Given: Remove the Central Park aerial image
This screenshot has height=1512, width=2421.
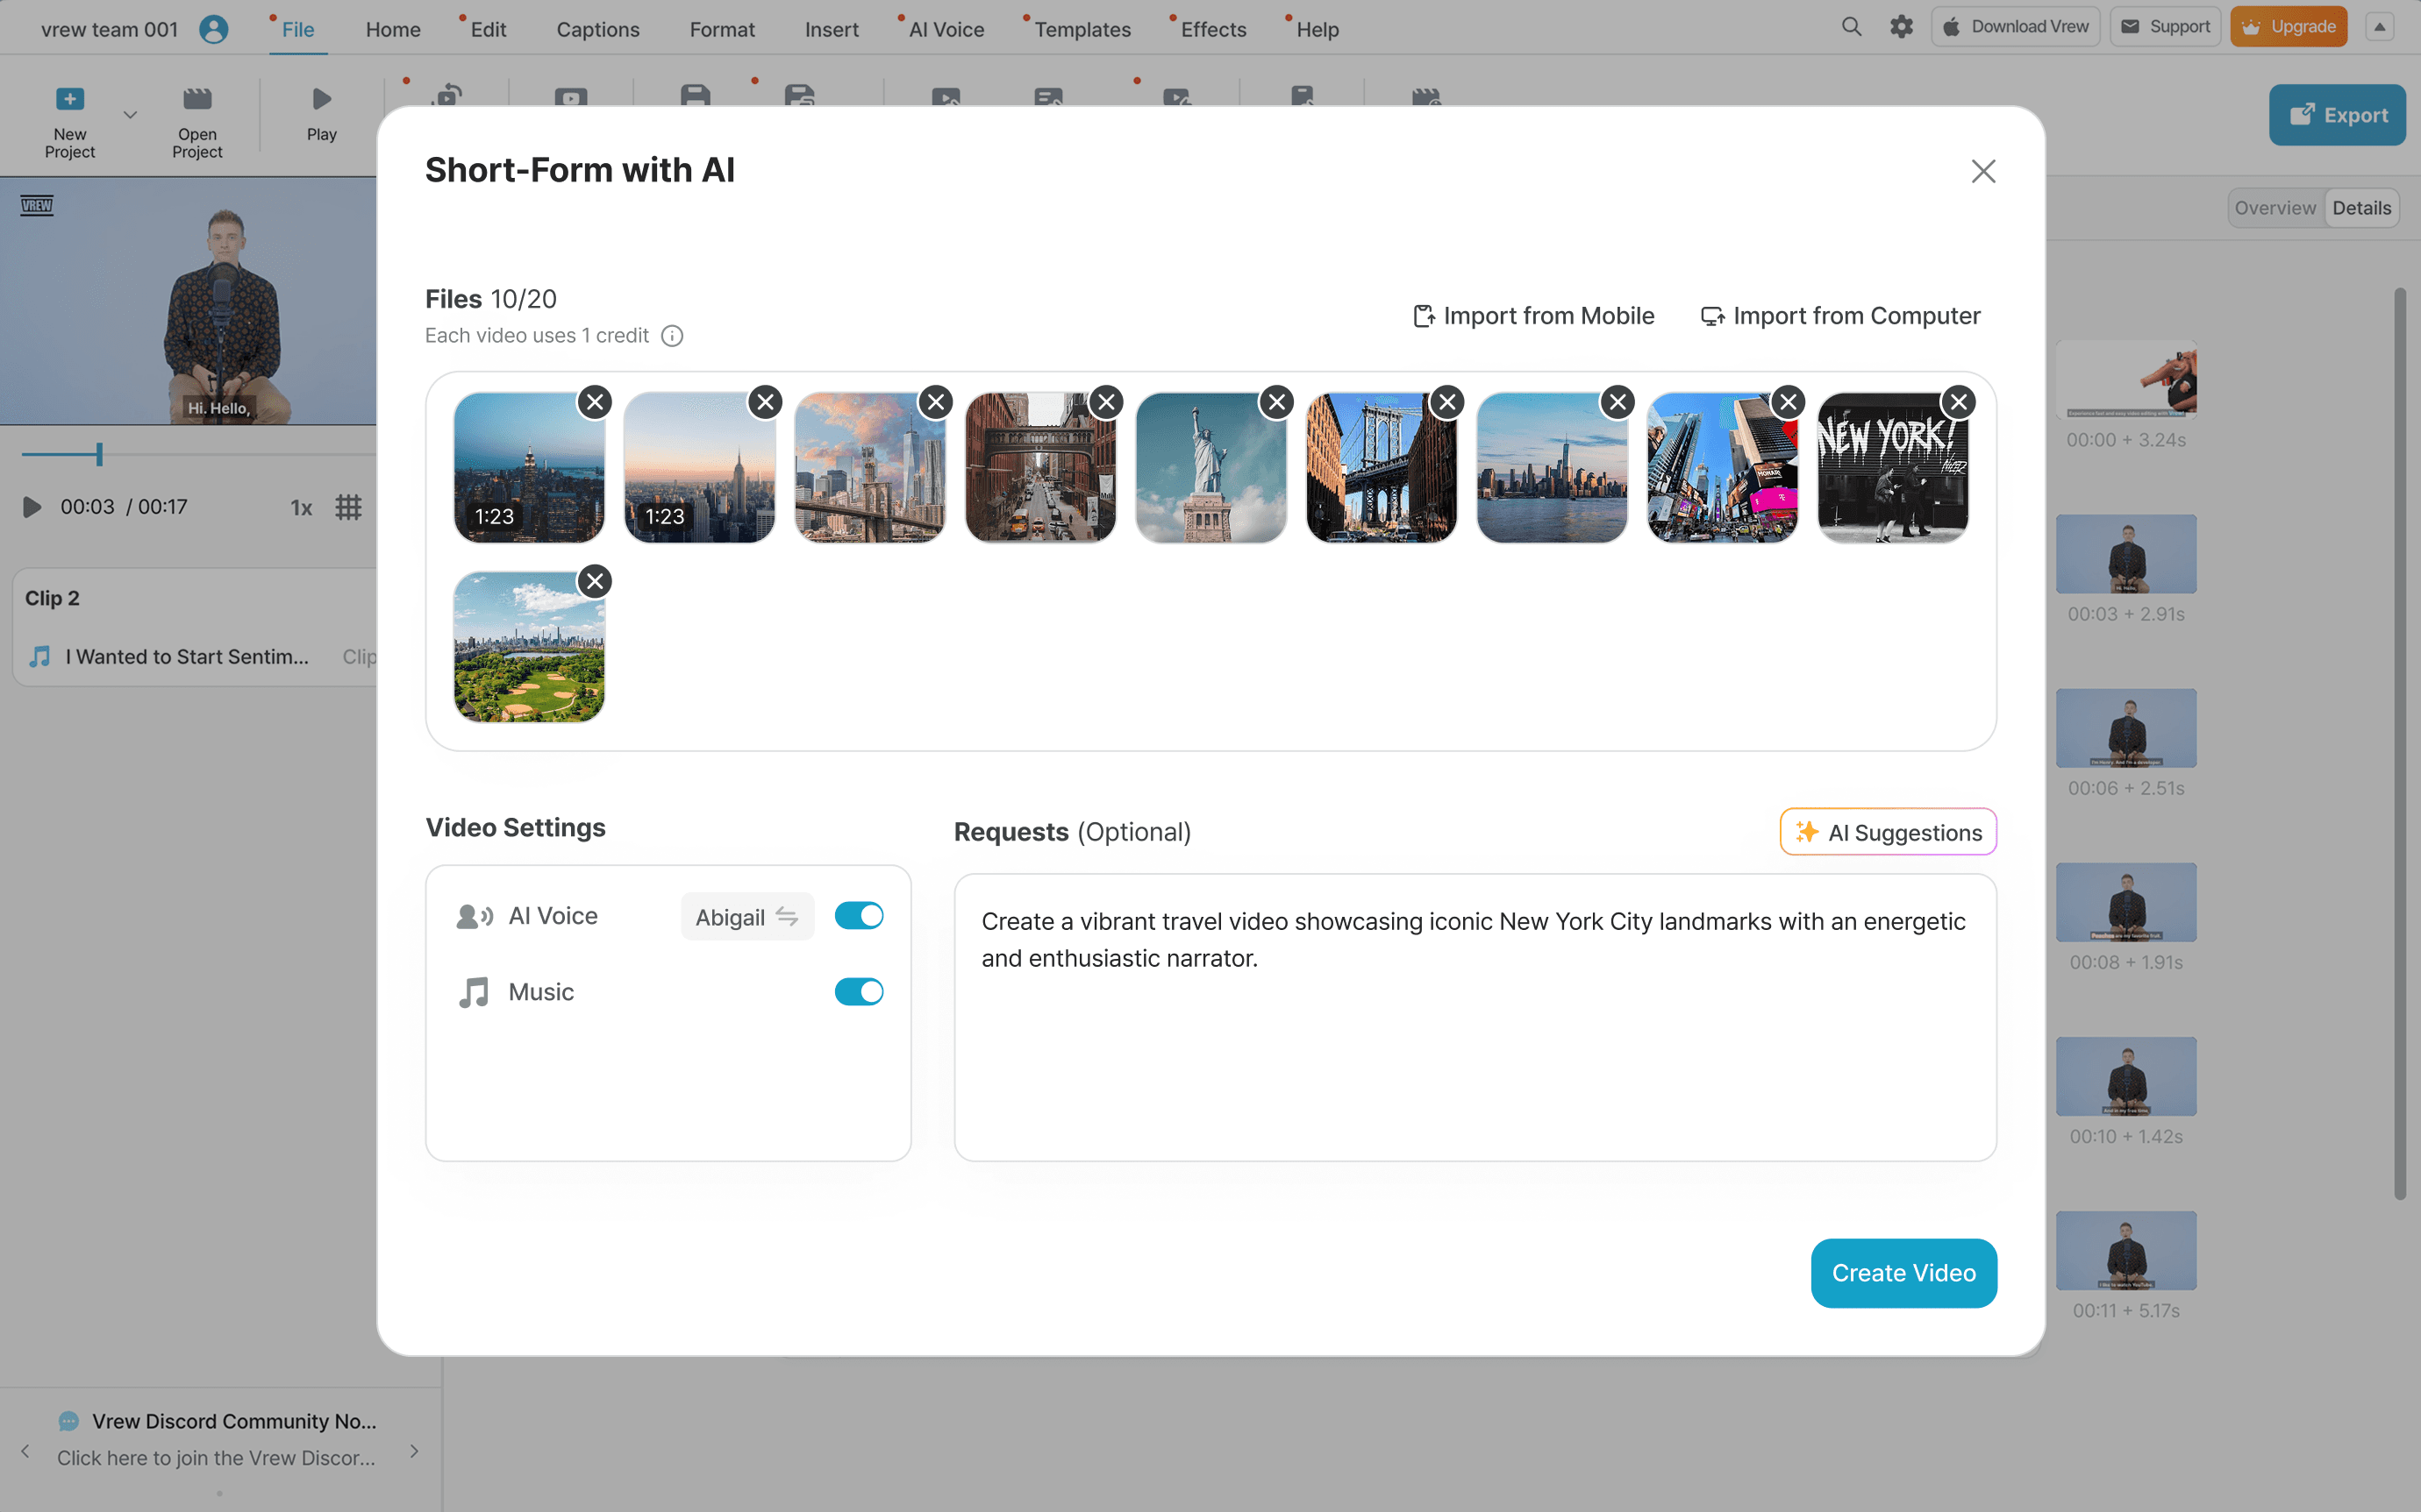Looking at the screenshot, I should [x=596, y=581].
